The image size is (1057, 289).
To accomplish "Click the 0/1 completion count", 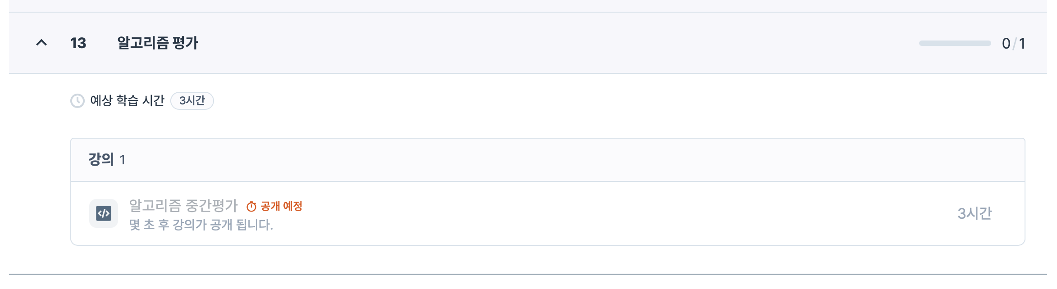I will [1013, 44].
